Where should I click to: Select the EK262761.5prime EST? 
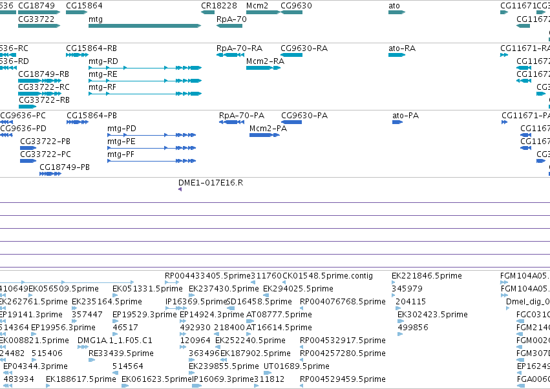[x=3, y=308]
